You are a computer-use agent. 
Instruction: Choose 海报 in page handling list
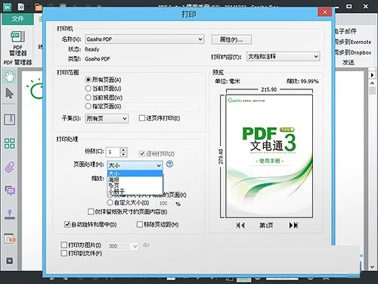tap(135, 179)
